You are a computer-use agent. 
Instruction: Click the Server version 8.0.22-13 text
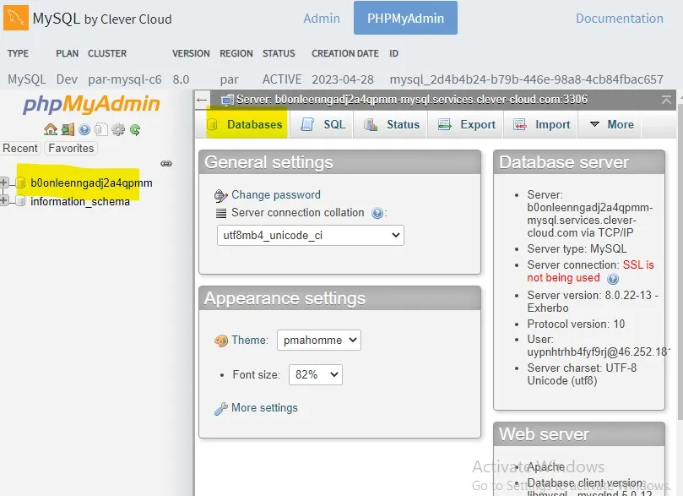(x=593, y=301)
